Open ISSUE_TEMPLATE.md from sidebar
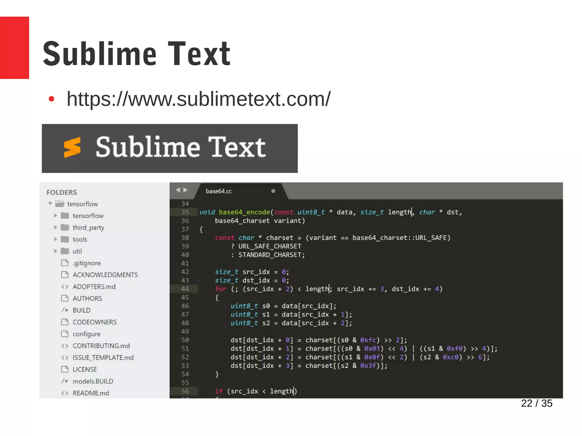 (103, 358)
